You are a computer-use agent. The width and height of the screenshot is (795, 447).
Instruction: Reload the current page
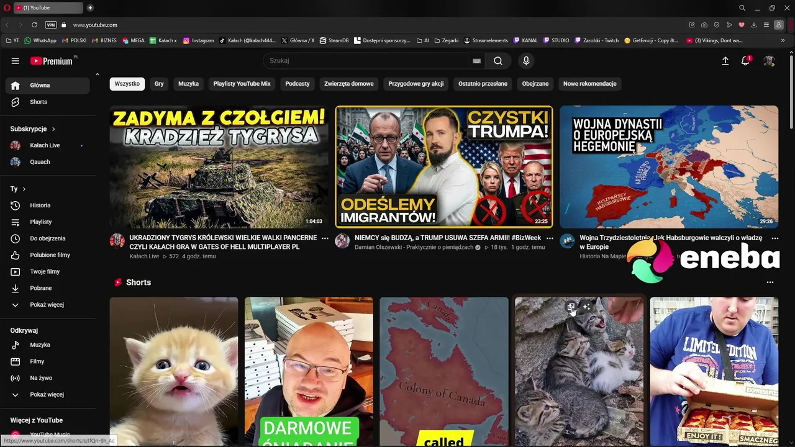click(x=34, y=25)
